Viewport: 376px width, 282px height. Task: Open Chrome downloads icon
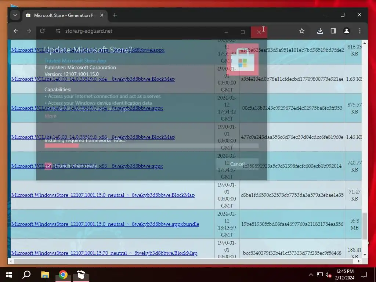pos(320,31)
